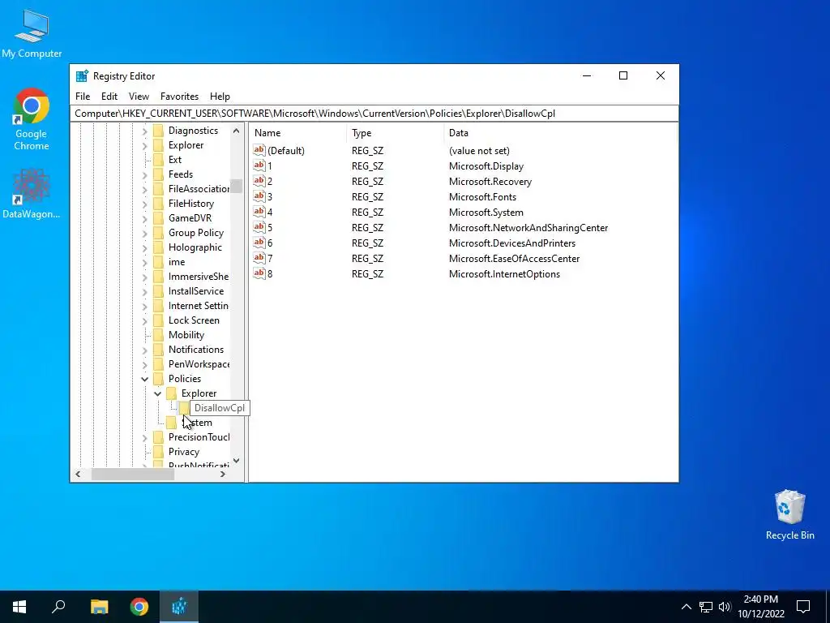830x623 pixels.
Task: Select the ime folder icon
Action: (158, 262)
